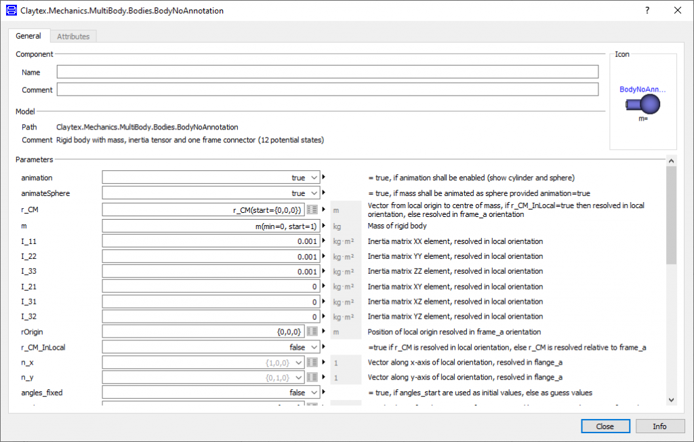694x442 pixels.
Task: Open context arrow next to angles_fixed
Action: pyautogui.click(x=324, y=392)
